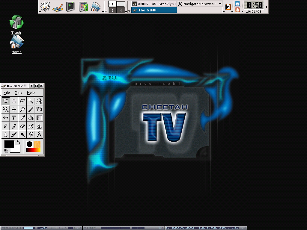Select the Crop knife tool
This screenshot has height=230, width=307.
pos(31,109)
